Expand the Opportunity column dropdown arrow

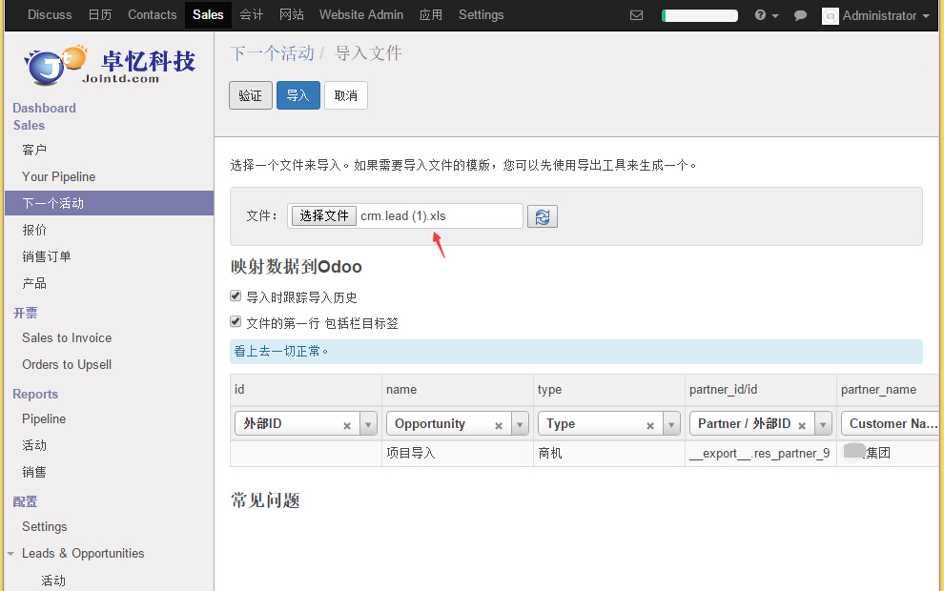[x=520, y=424]
